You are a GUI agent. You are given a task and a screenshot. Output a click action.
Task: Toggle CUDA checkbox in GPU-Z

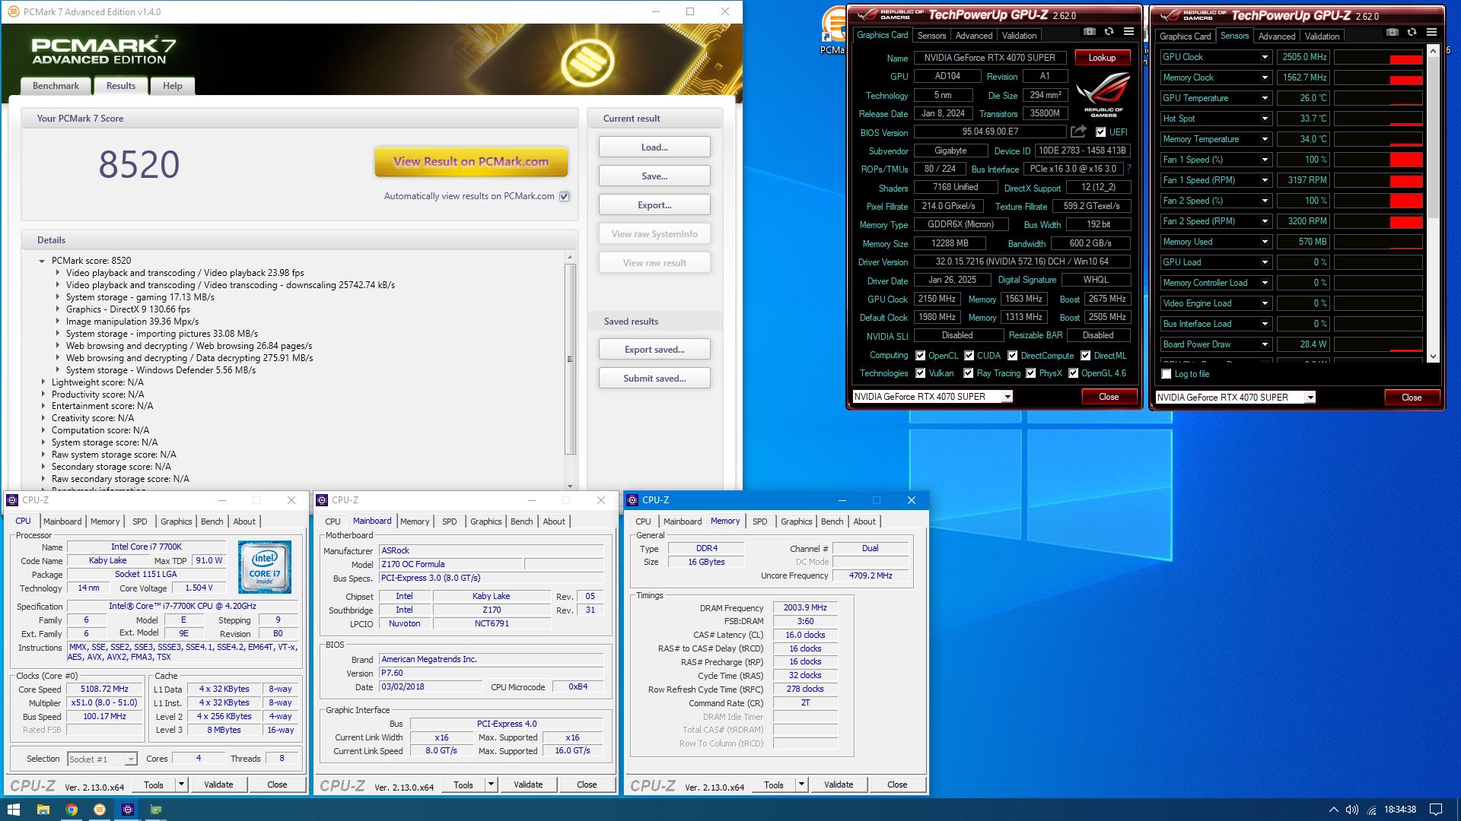tap(969, 355)
